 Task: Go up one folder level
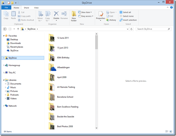point(18,29)
